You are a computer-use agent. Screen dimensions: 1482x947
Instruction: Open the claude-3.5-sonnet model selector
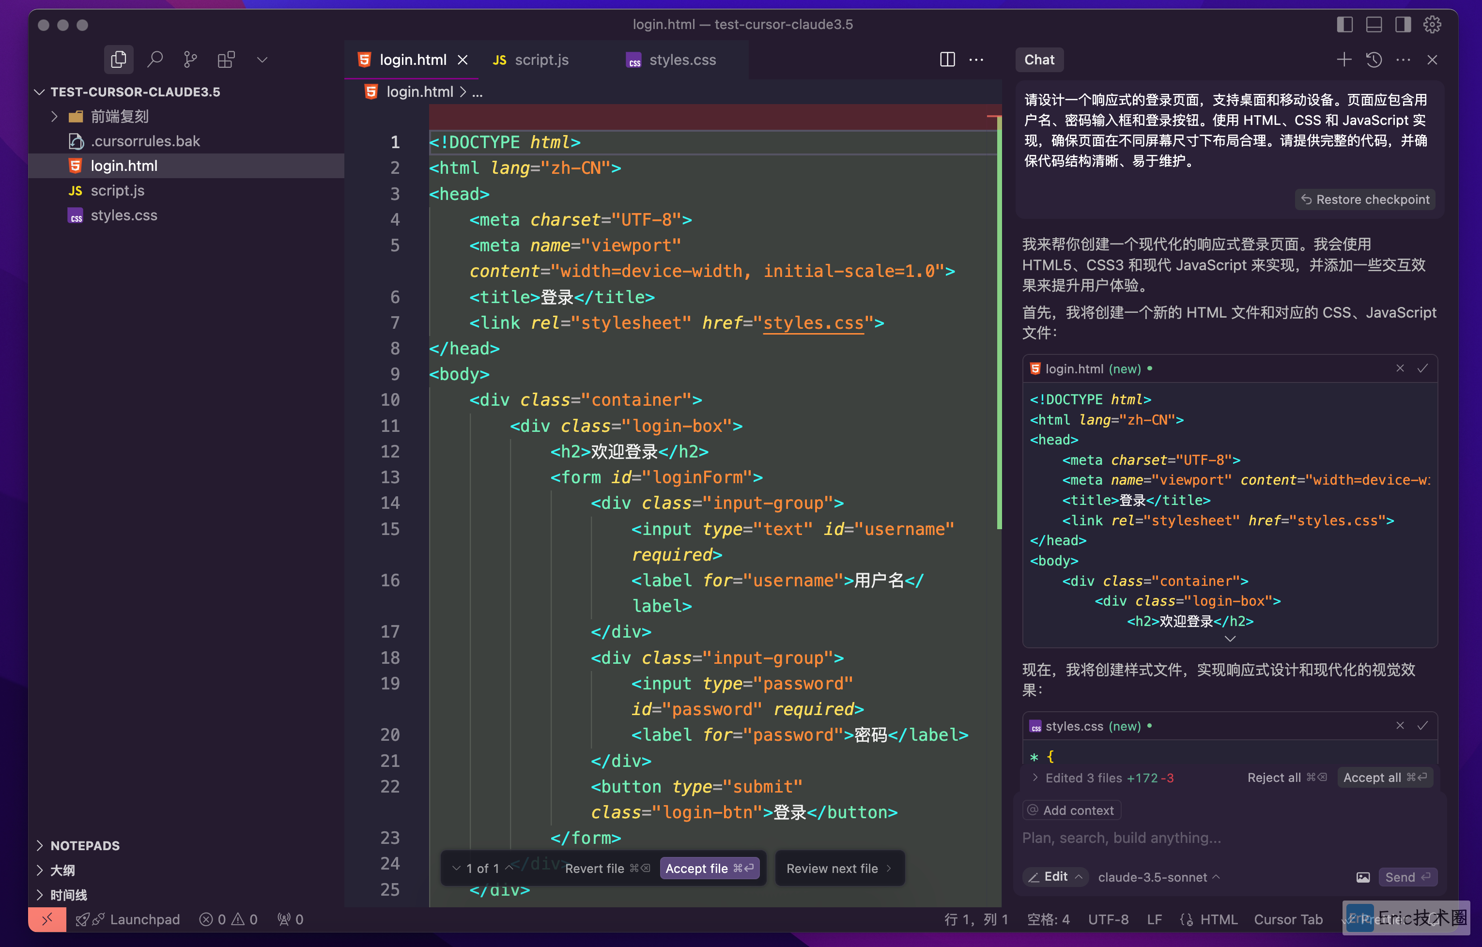(x=1158, y=877)
